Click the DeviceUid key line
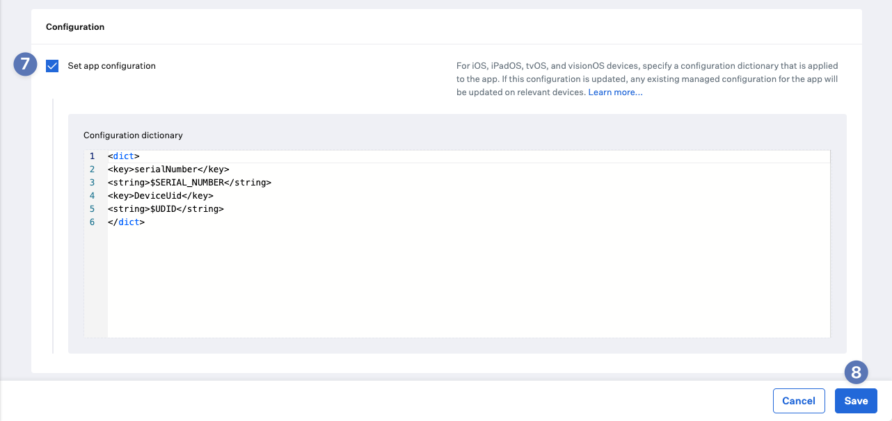This screenshot has height=421, width=892. (160, 196)
